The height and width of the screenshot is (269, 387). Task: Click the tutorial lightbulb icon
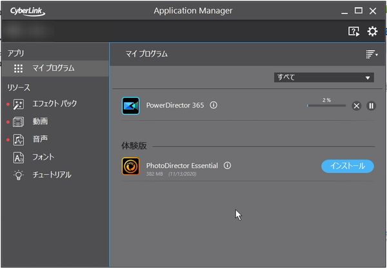click(19, 176)
